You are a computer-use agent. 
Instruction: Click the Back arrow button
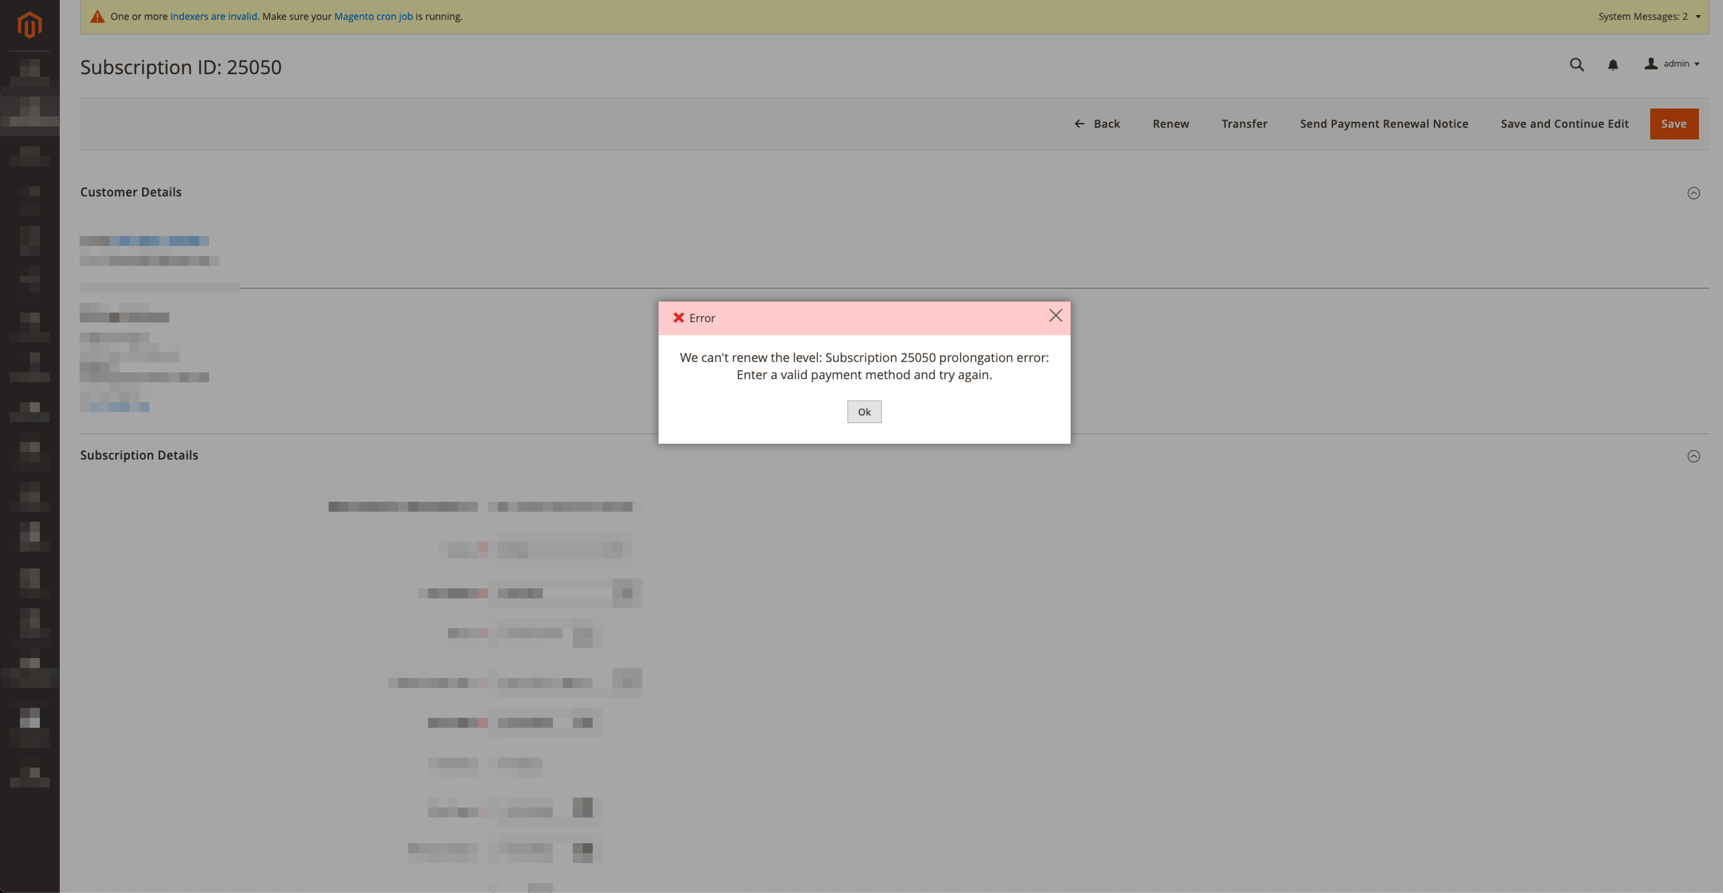[x=1097, y=124]
